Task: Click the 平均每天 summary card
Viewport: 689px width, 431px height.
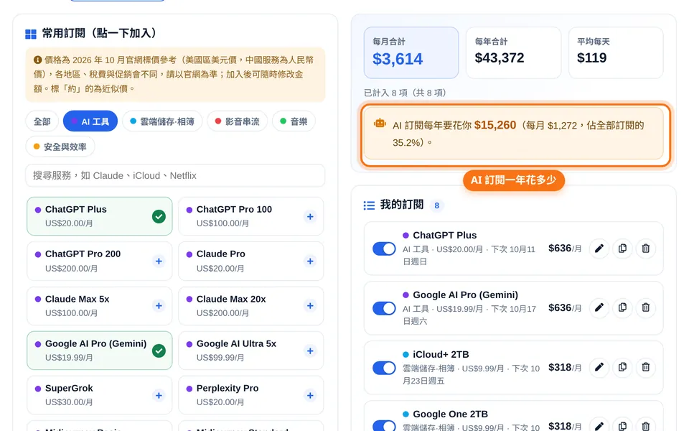Action: (x=616, y=52)
